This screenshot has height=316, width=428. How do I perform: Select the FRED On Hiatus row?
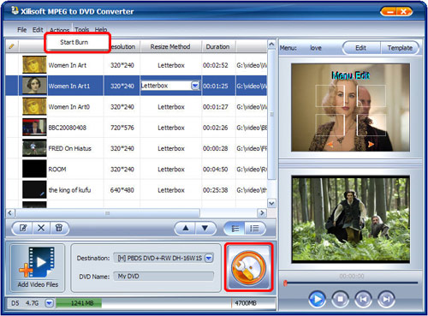[136, 148]
